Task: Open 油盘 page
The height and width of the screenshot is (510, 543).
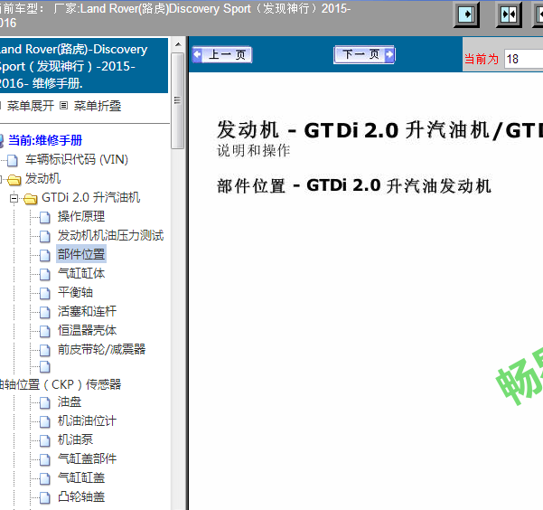Action: 70,401
